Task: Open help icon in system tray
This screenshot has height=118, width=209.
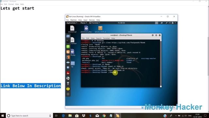Action: [x=165, y=116]
